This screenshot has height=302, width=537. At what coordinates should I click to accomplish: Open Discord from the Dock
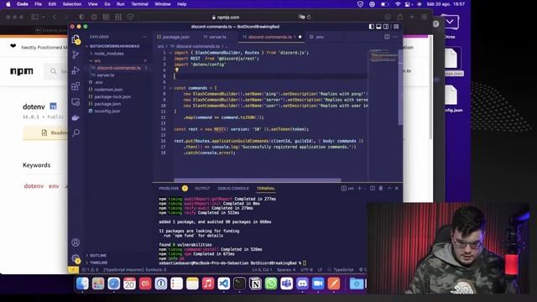point(302,284)
